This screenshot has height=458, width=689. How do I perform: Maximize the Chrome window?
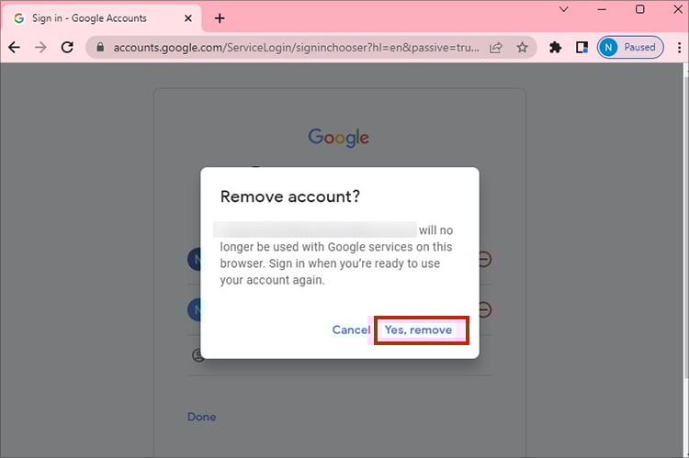tap(640, 9)
